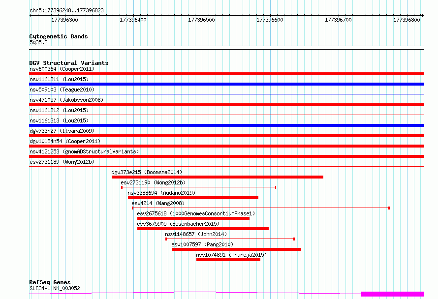Select the thin line of nsv1148657
The image size is (438, 299).
pyautogui.click(x=230, y=239)
